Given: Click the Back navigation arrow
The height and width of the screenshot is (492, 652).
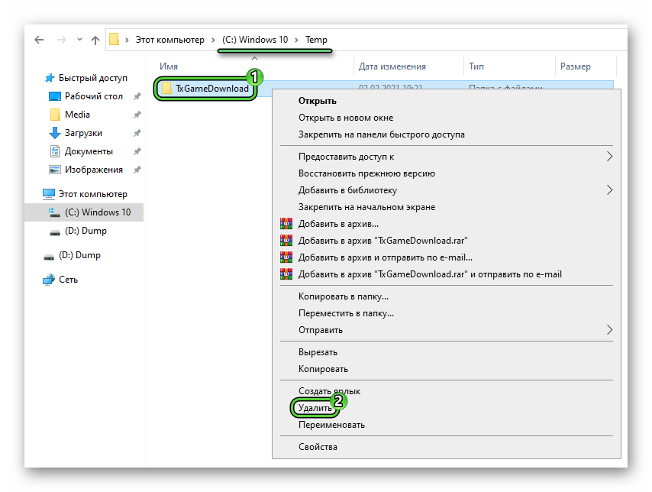Looking at the screenshot, I should tap(39, 40).
